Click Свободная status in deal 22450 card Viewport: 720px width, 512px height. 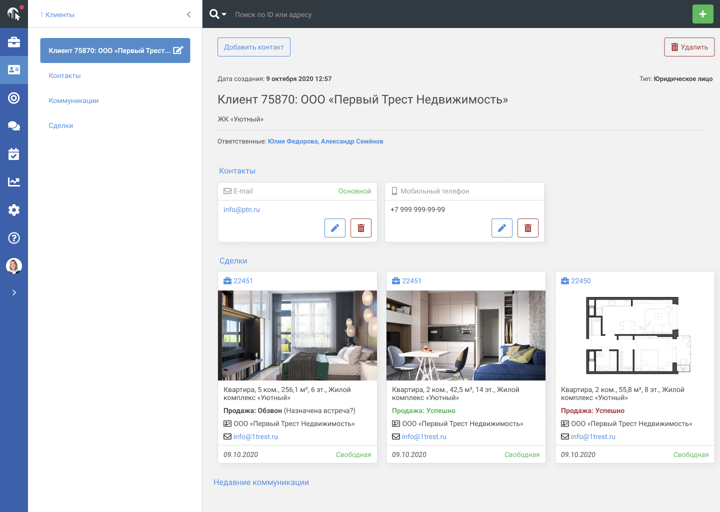(691, 454)
